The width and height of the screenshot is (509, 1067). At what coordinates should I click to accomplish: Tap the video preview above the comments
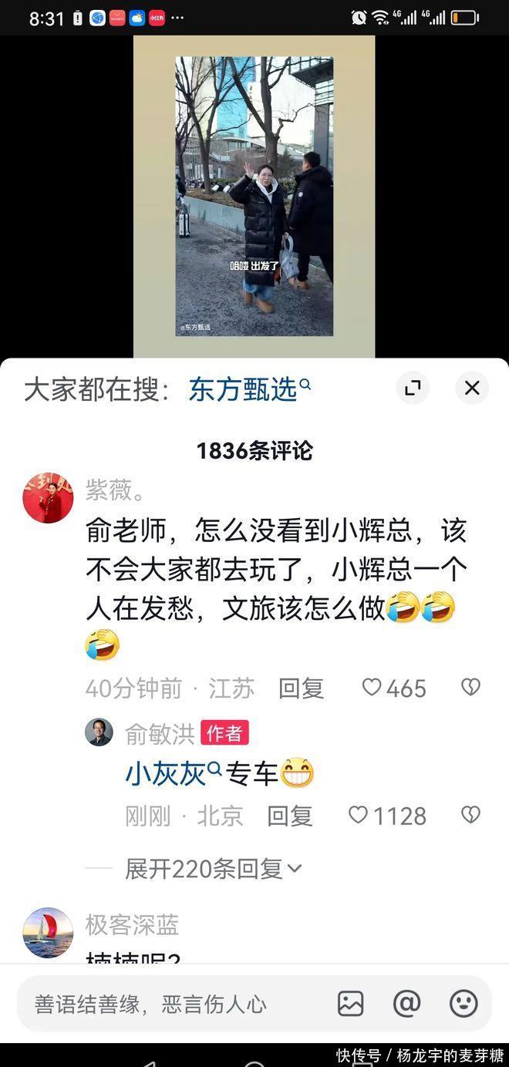[x=254, y=197]
